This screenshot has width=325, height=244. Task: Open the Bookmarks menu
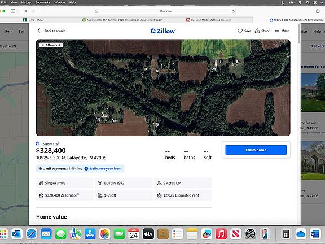click(42, 2)
